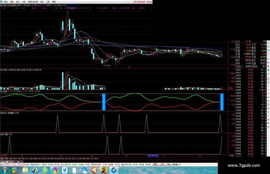Open the 扩展市场行情 menu
This screenshot has width=270, height=174.
pyautogui.click(x=33, y=2)
